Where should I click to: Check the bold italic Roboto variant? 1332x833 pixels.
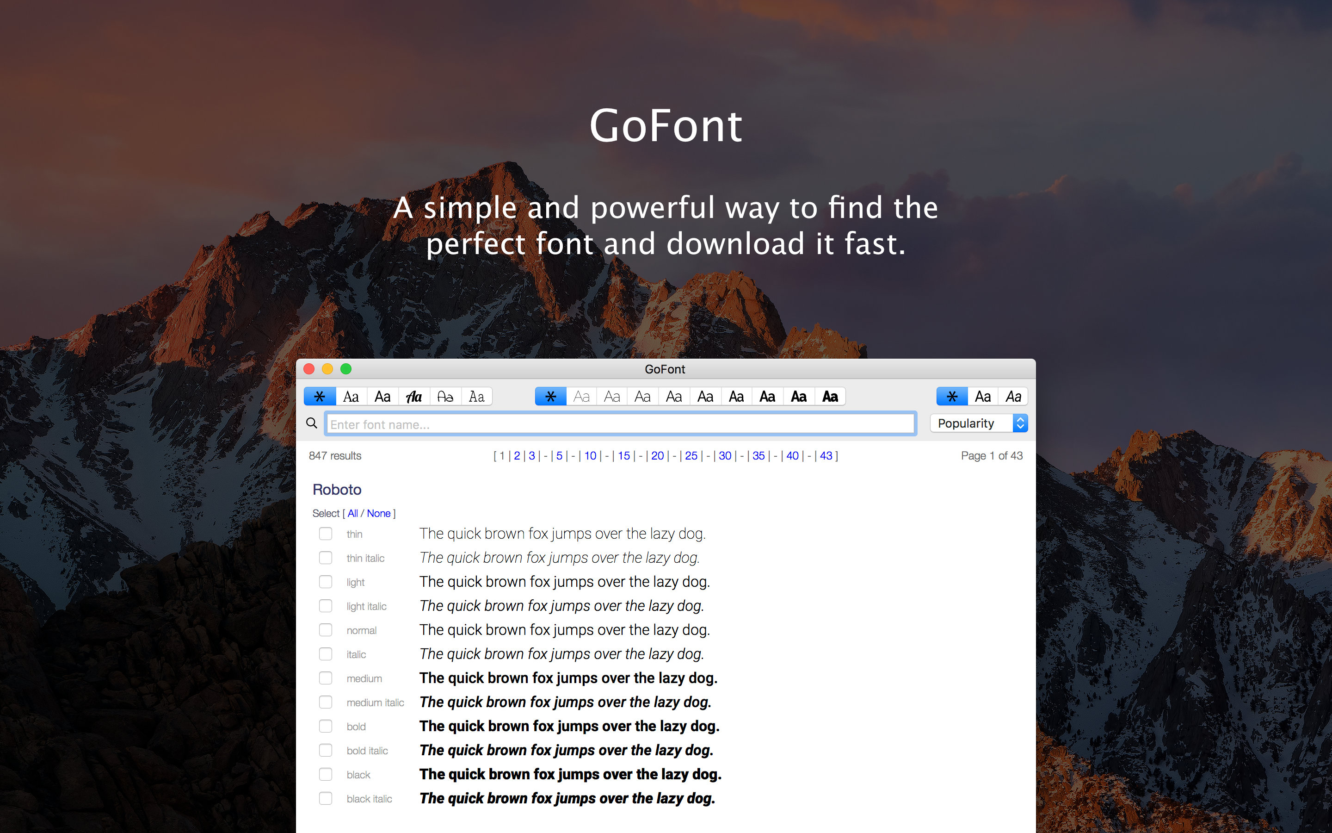click(x=326, y=750)
